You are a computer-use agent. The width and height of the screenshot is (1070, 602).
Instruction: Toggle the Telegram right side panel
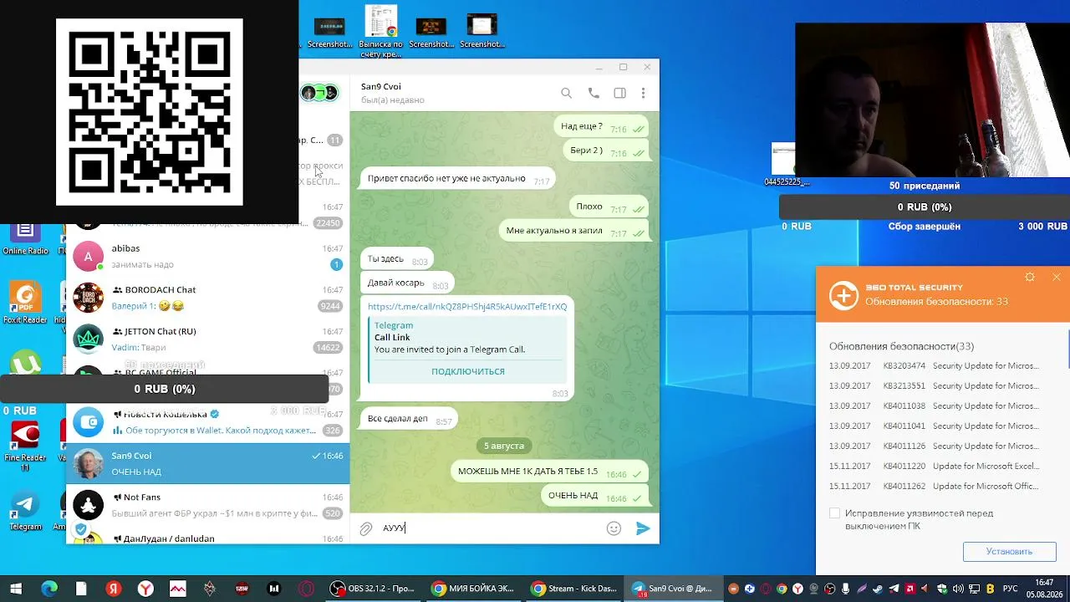[x=619, y=93]
